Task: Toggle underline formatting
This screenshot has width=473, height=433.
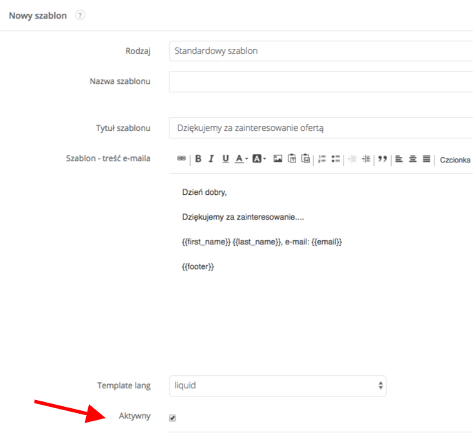Action: coord(225,158)
